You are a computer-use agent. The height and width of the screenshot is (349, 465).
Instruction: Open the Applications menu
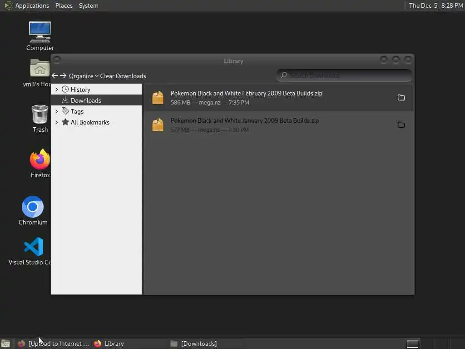[x=32, y=5]
